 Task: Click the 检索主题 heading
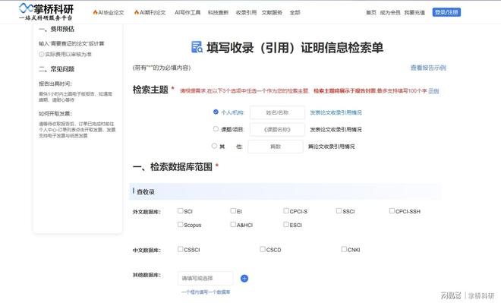point(150,90)
